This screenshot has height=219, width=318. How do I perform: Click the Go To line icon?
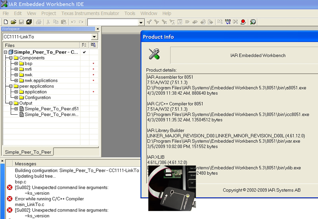pyautogui.click(x=180, y=22)
